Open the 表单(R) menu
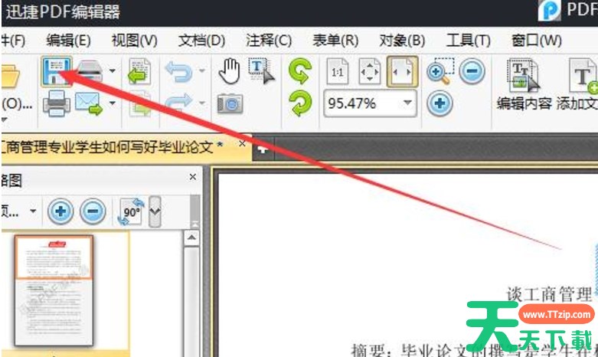The image size is (598, 357). coord(335,40)
